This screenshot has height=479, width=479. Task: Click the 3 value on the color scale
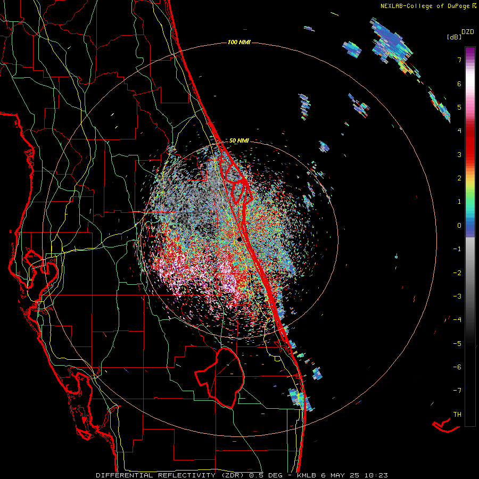459,154
